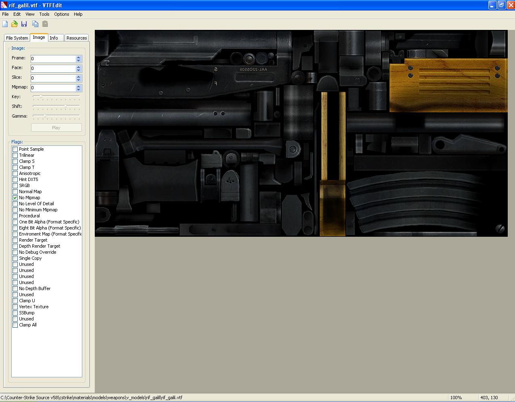Check the No Level Of Detail flag
515x402 pixels.
tap(15, 204)
